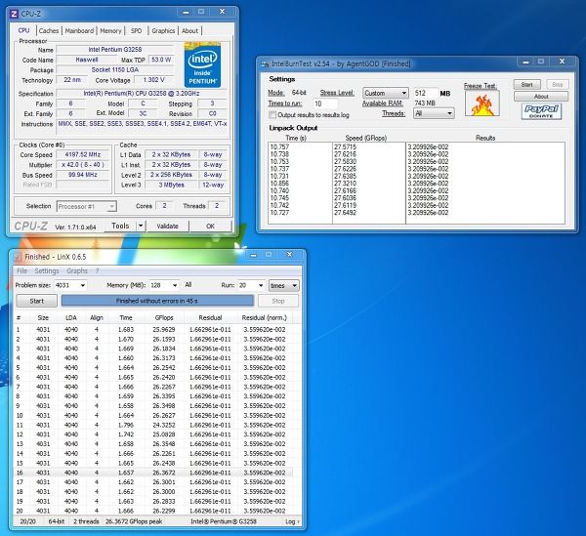Viewport: 586px width, 536px height.
Task: Click LinX GFlops column header
Action: coord(164,317)
